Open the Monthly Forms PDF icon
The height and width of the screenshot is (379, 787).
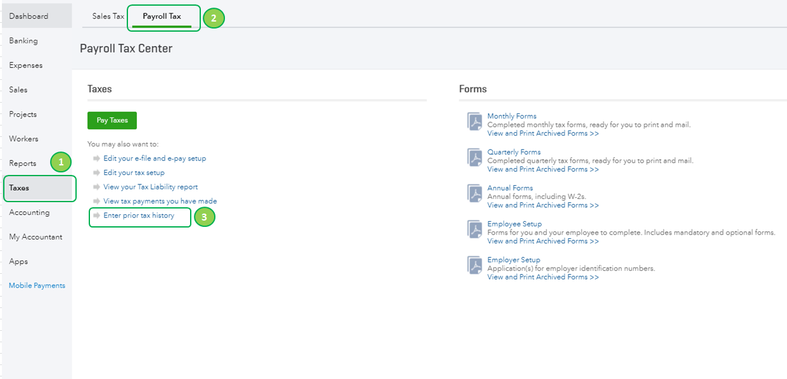(x=475, y=122)
